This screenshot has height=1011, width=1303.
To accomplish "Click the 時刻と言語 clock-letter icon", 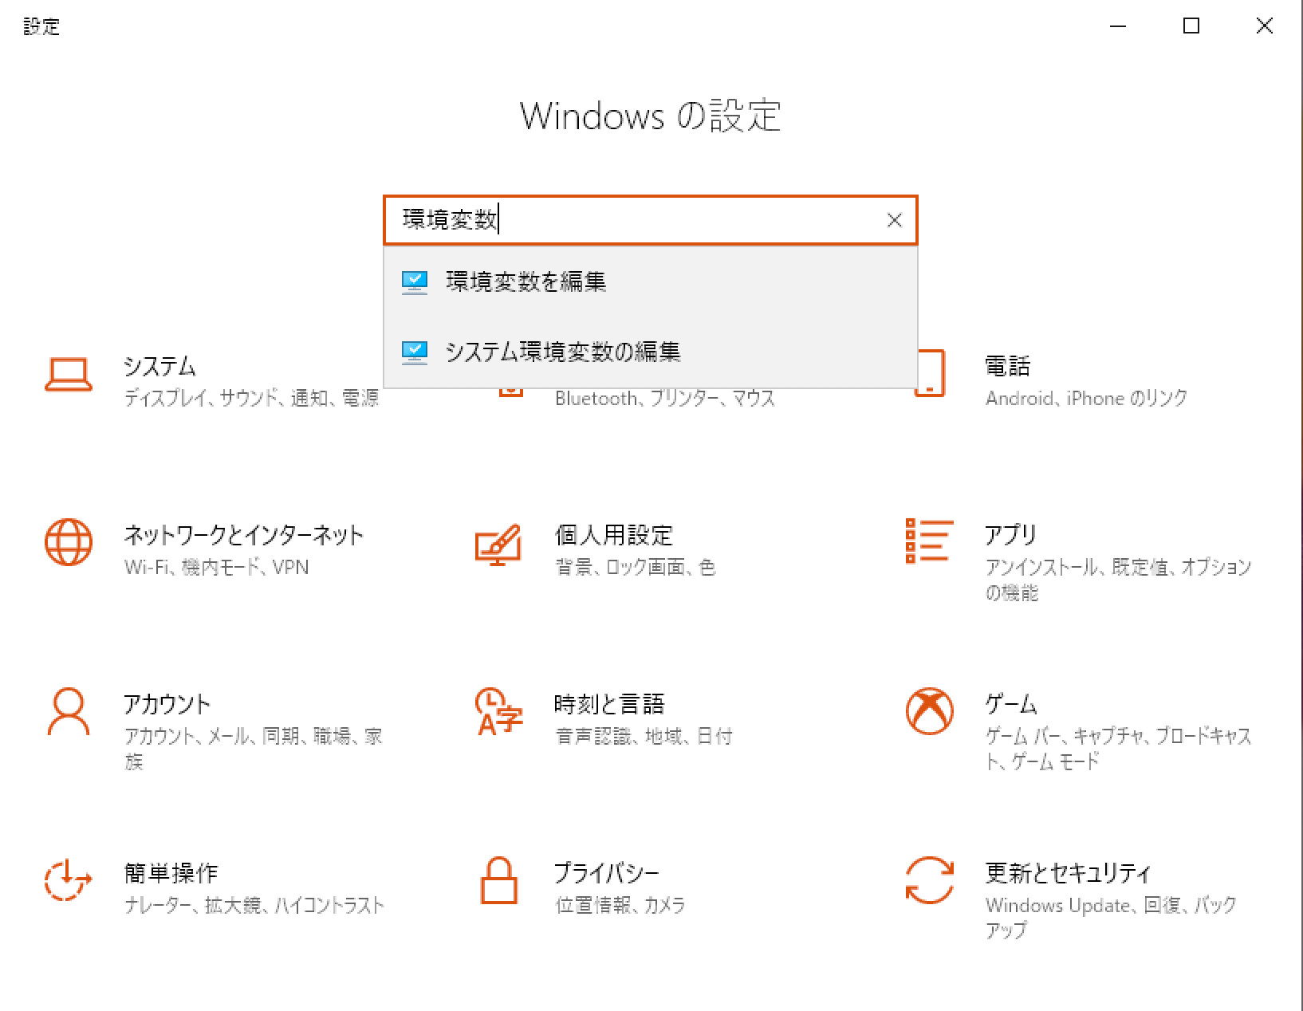I will point(498,711).
